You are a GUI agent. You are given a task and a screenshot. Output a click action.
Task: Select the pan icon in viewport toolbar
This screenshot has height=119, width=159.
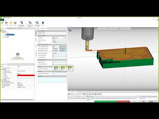click(101, 28)
